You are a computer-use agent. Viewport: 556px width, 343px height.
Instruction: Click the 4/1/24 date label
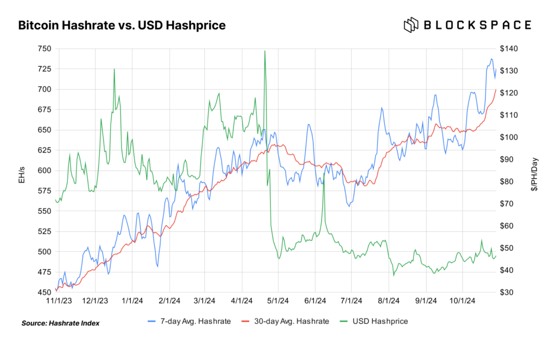242,301
